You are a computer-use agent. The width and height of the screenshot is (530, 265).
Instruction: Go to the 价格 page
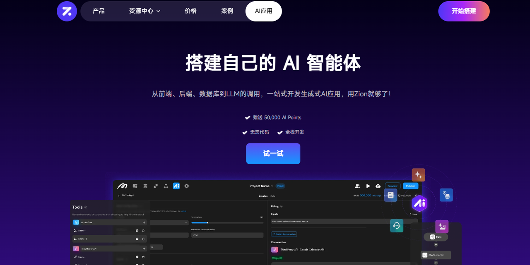click(x=190, y=11)
